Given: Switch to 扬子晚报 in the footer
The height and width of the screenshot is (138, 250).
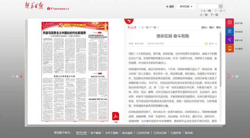Looking at the screenshot, I should (96, 133).
